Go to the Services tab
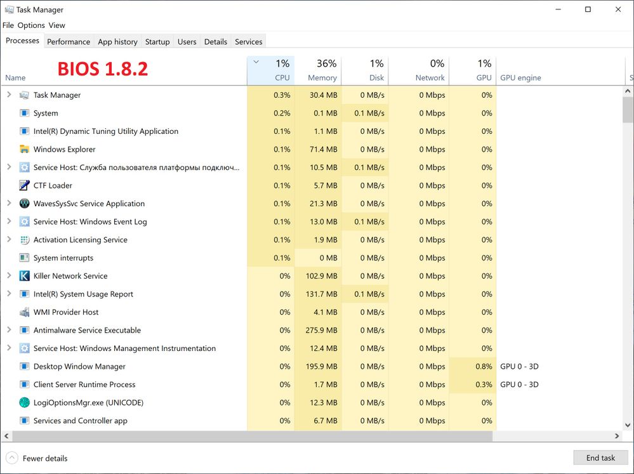634x474 pixels. point(249,42)
